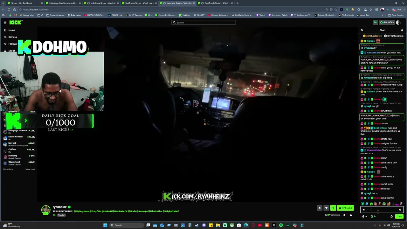Focus the Kick search field
The width and height of the screenshot is (407, 229).
(x=203, y=23)
